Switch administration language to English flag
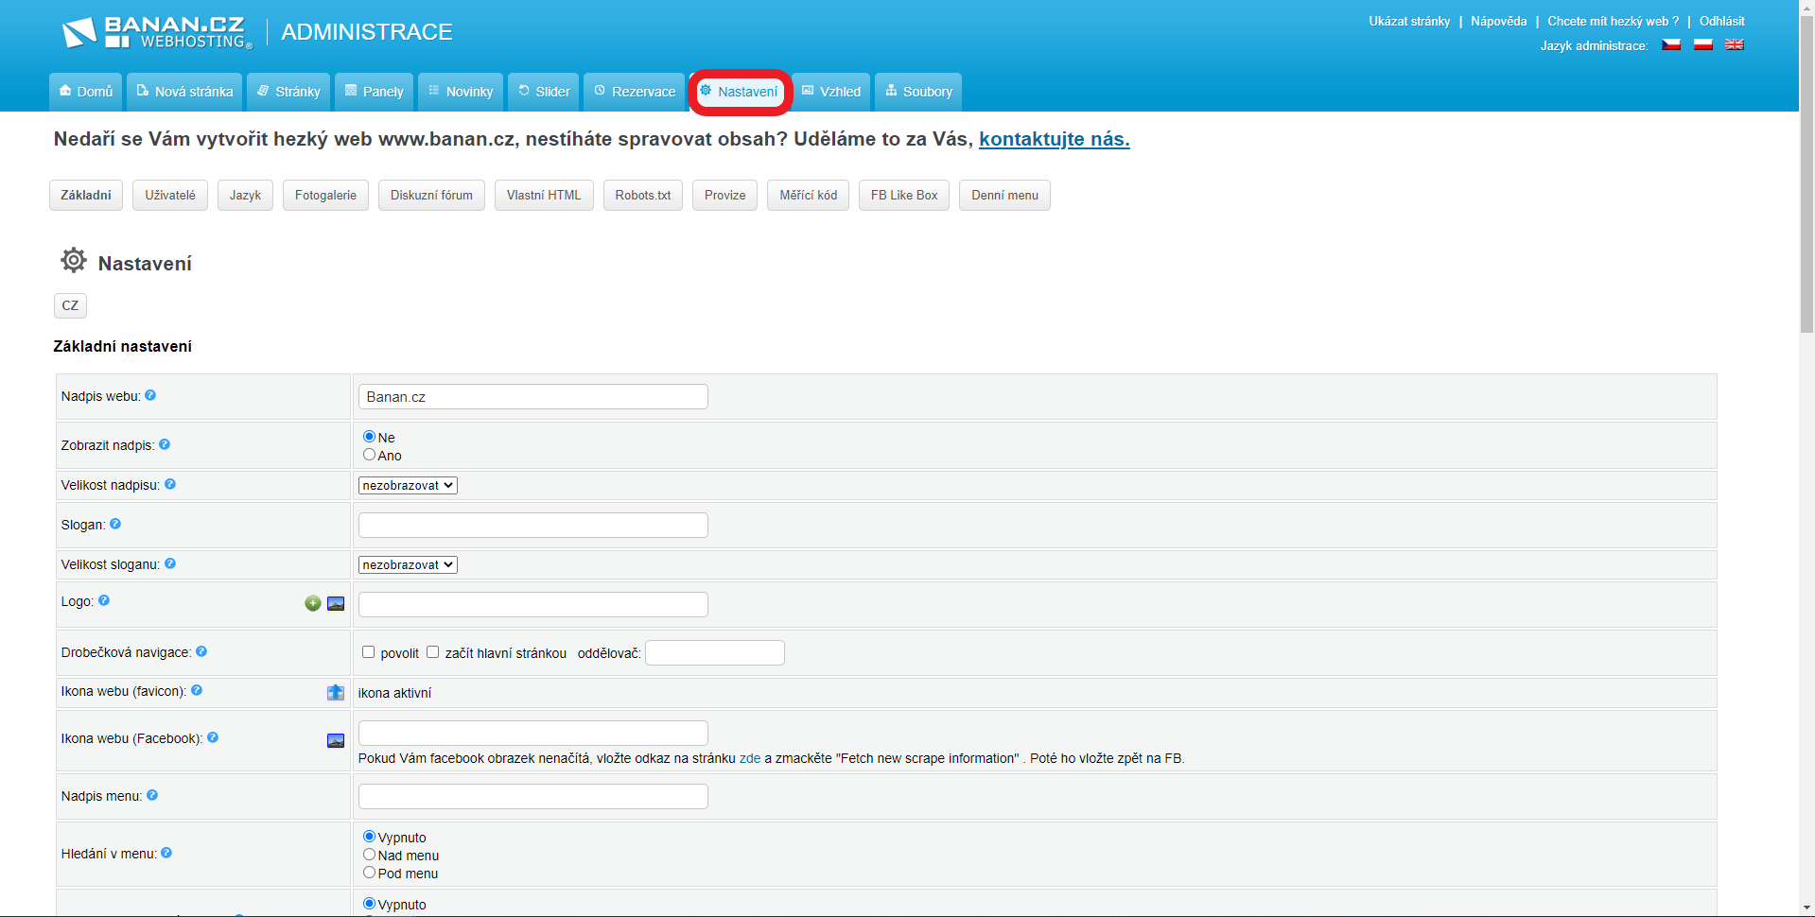This screenshot has height=917, width=1815. click(1734, 44)
